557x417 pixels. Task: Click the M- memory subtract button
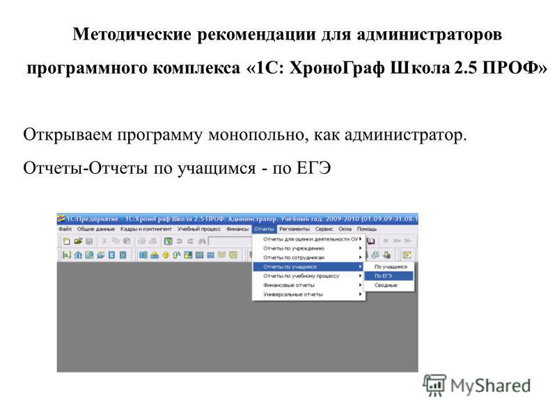click(x=408, y=241)
